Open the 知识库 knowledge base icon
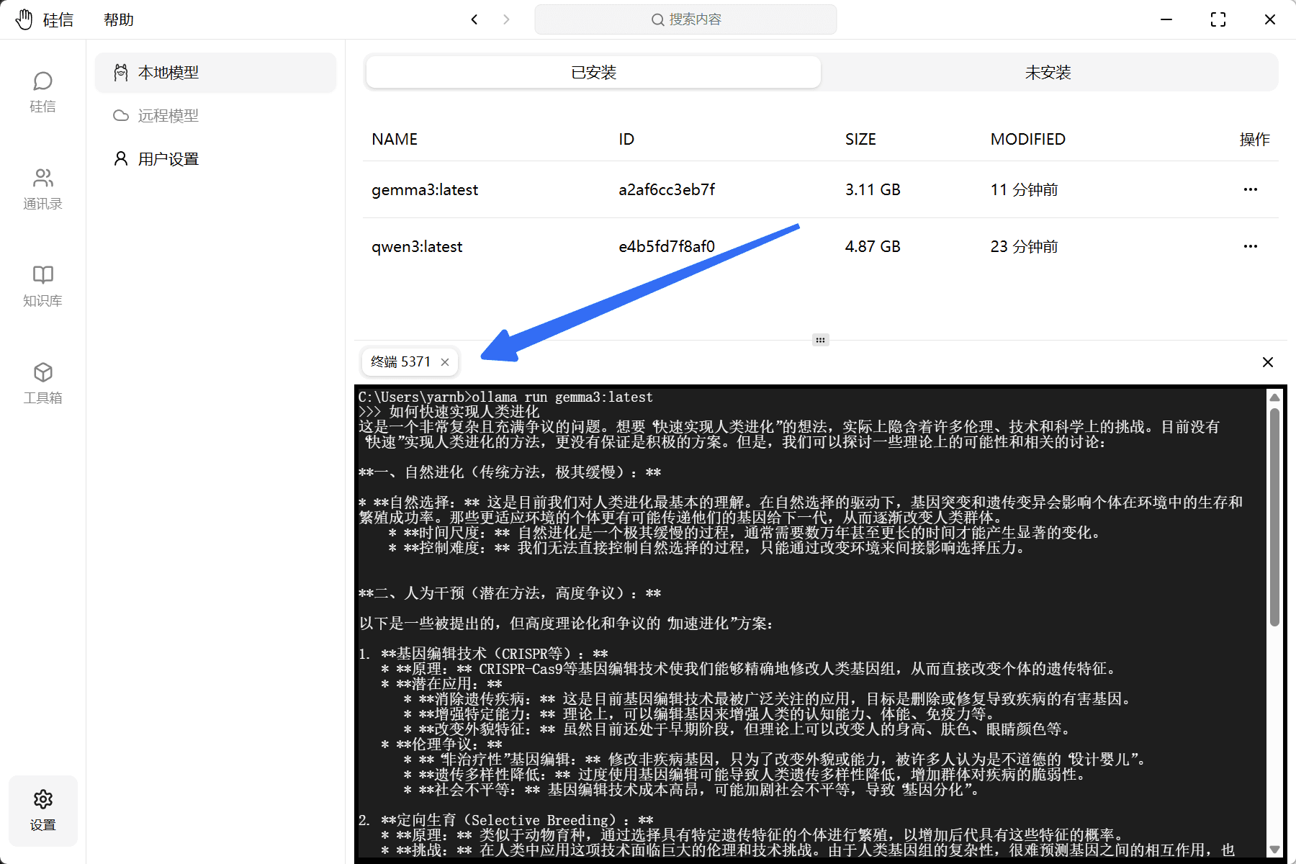Image resolution: width=1296 pixels, height=864 pixels. click(42, 287)
